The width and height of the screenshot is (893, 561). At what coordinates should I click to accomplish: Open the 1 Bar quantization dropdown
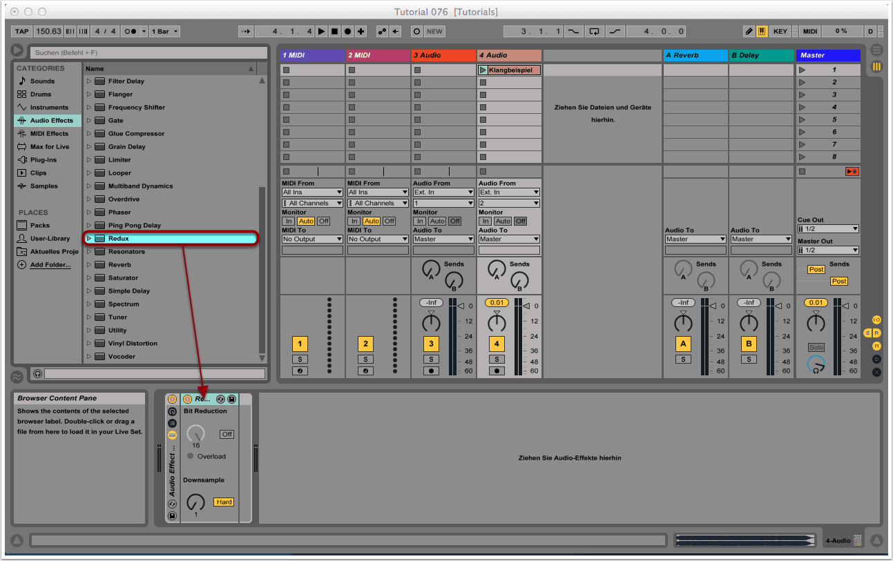tap(166, 32)
